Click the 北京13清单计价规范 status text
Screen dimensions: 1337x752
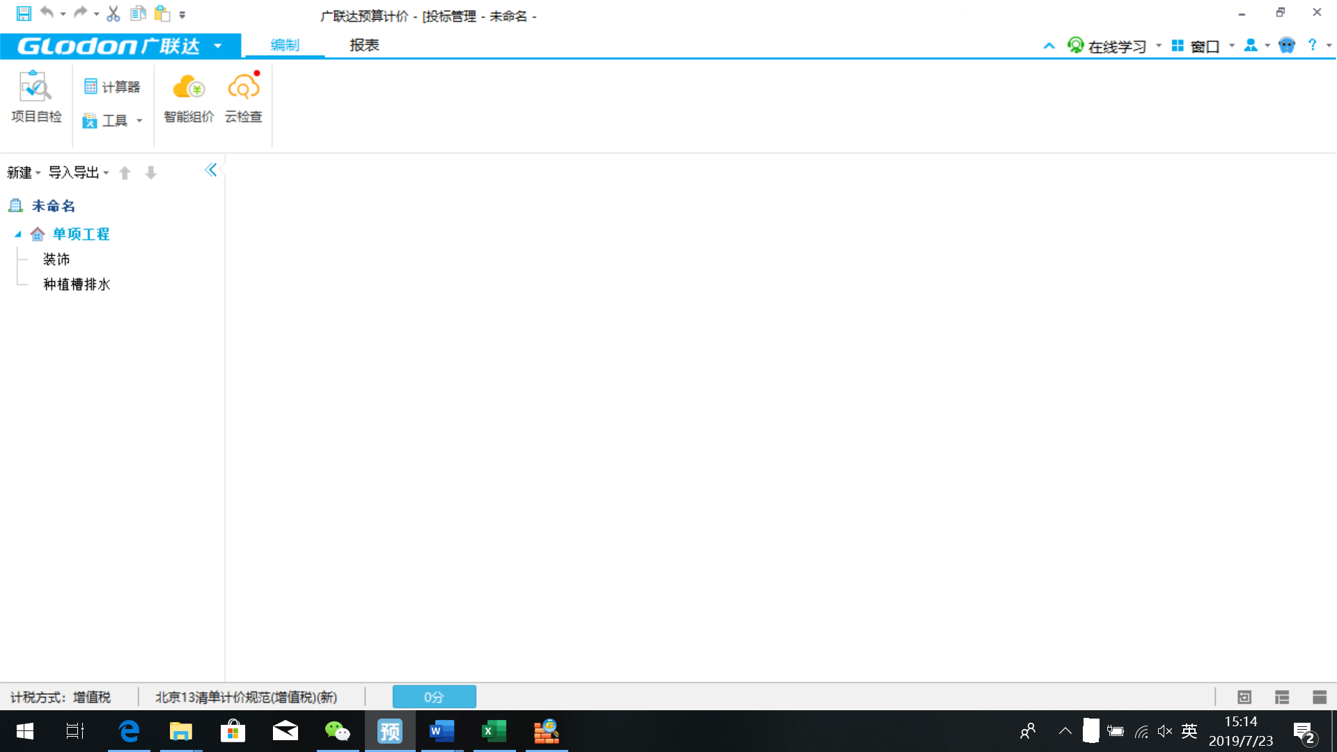[246, 697]
